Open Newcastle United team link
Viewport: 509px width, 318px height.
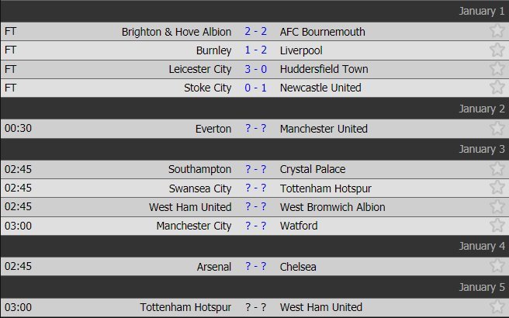point(320,88)
